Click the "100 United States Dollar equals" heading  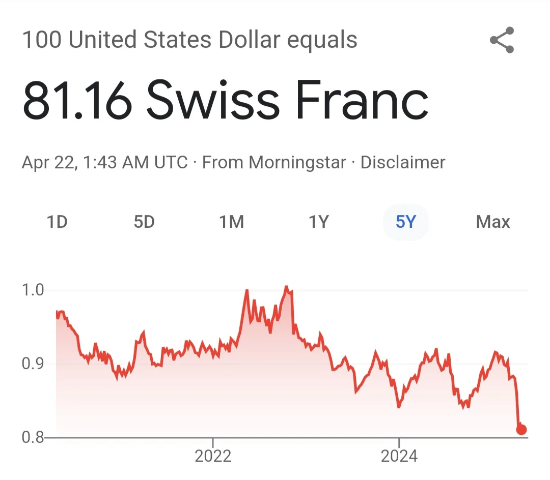189,41
